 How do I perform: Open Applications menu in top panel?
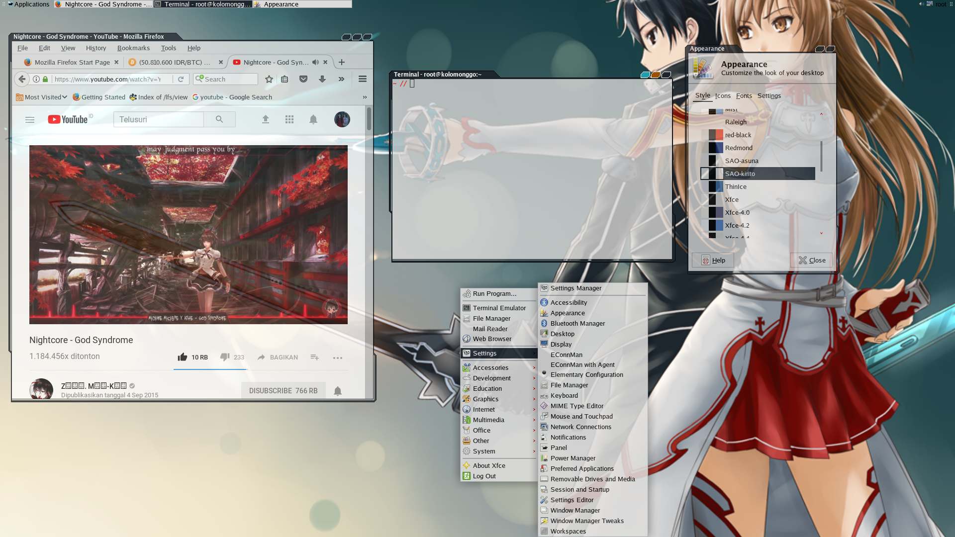click(x=28, y=4)
